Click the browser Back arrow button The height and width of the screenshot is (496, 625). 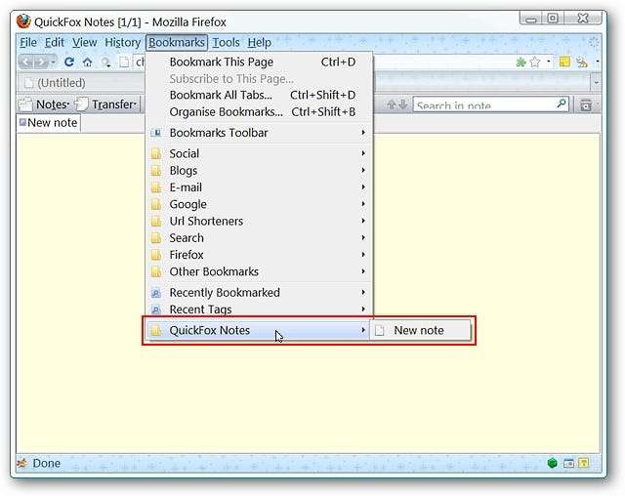25,62
